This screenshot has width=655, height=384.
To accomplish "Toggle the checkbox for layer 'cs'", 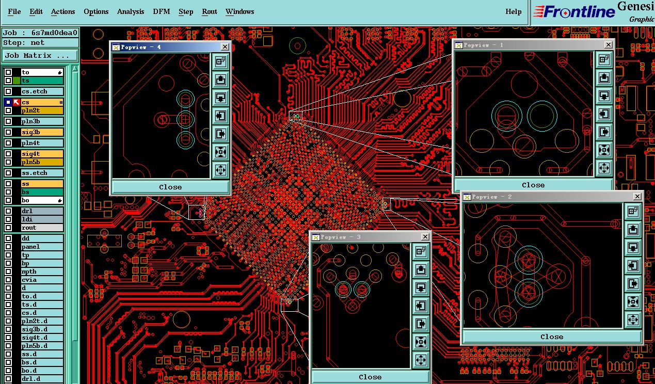I will pyautogui.click(x=8, y=102).
